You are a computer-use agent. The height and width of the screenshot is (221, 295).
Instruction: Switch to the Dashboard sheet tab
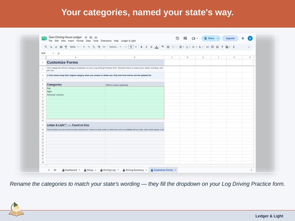71,170
